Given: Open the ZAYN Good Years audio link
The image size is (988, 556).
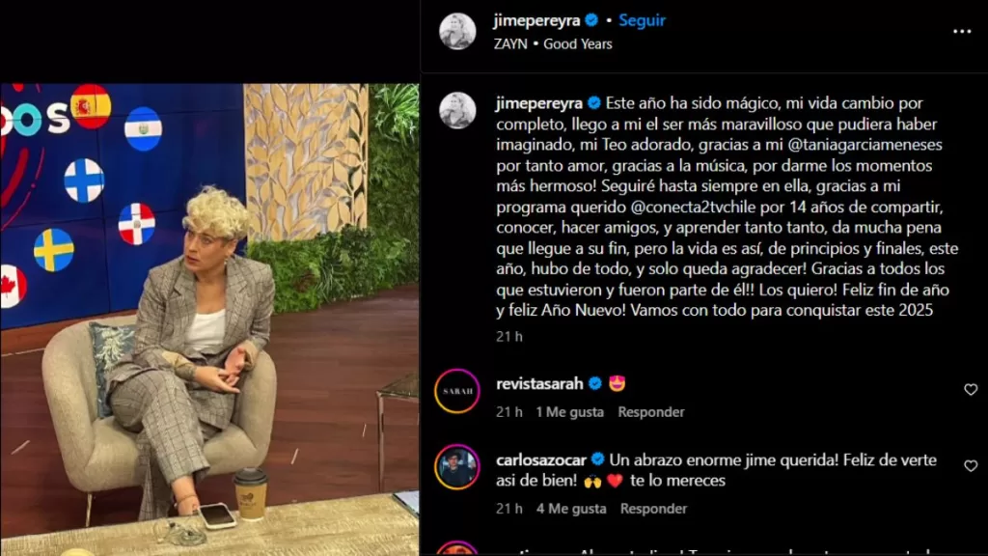Looking at the screenshot, I should [553, 44].
